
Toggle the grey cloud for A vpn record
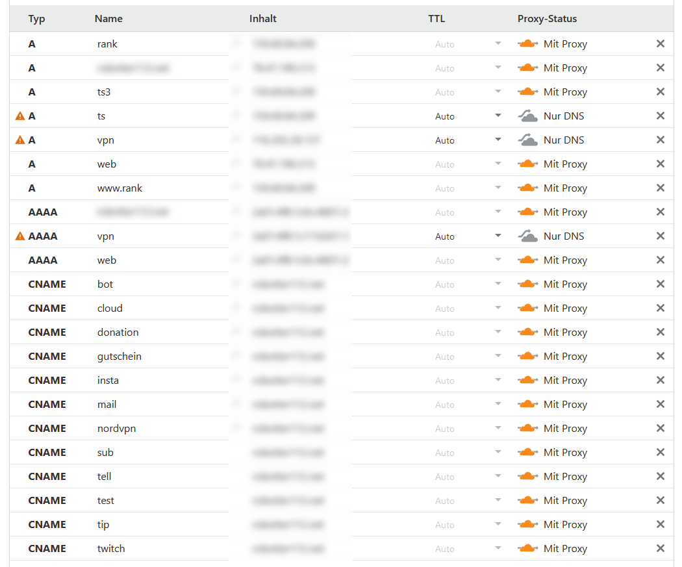527,140
